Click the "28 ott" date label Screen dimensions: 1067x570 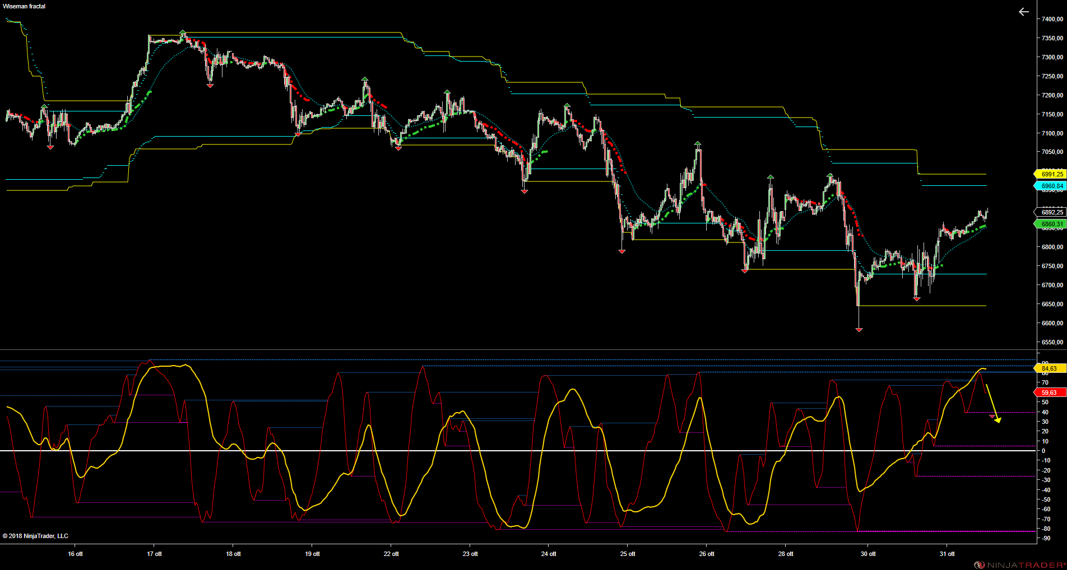coord(786,554)
